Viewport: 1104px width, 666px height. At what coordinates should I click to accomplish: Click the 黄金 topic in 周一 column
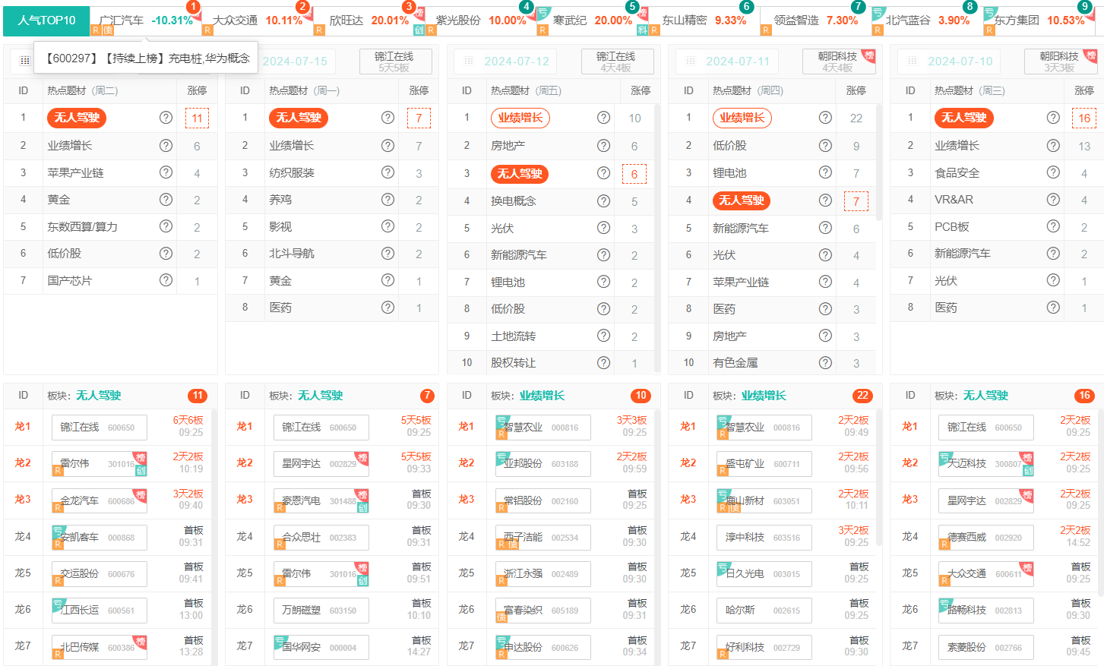280,281
